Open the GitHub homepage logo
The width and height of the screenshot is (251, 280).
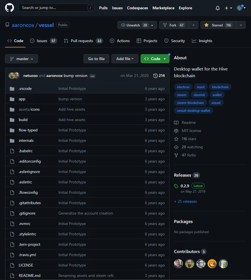10,8
